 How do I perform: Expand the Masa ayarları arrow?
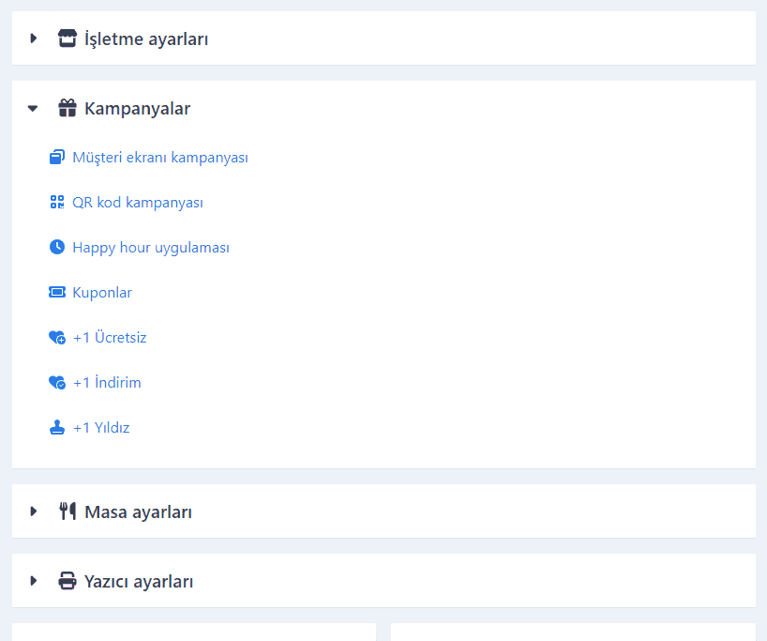(x=33, y=511)
